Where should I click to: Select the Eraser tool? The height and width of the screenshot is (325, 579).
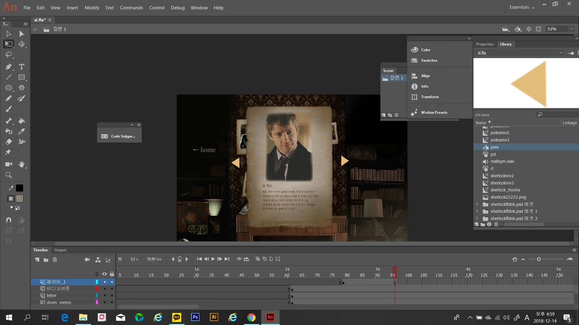[8, 142]
